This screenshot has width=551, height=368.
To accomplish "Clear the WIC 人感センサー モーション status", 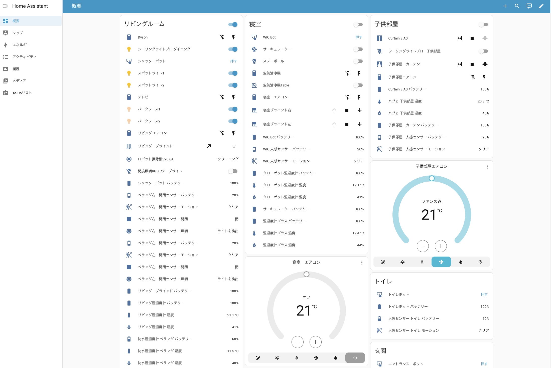I will point(358,161).
